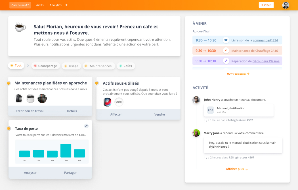Screen dimensions: 298x190
Task: Click the wrench icon on Maintenance de Chauffage
Action: click(x=226, y=51)
